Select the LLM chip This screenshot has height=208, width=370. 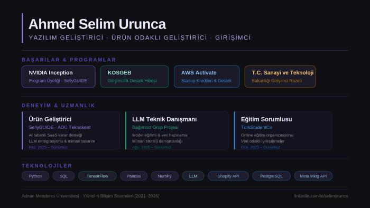[193, 176]
